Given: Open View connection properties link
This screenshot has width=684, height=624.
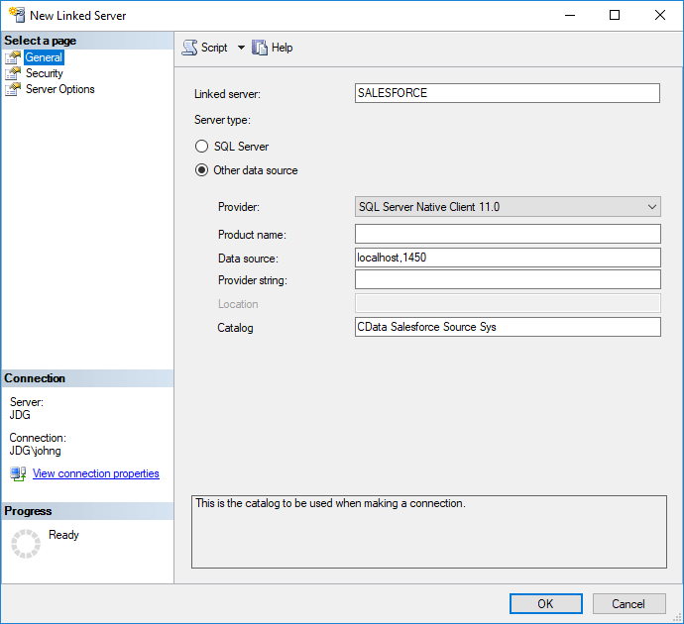Looking at the screenshot, I should (96, 473).
